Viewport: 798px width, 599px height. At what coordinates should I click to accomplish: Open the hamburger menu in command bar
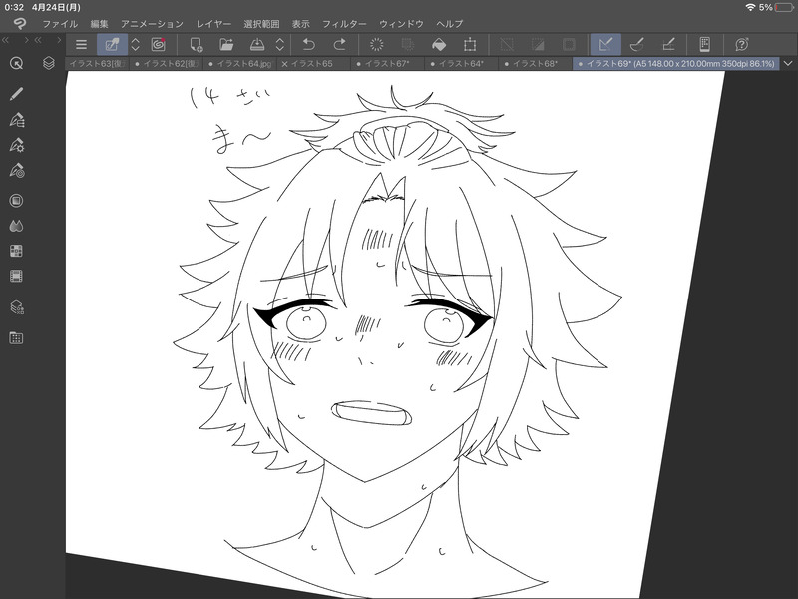(x=81, y=44)
